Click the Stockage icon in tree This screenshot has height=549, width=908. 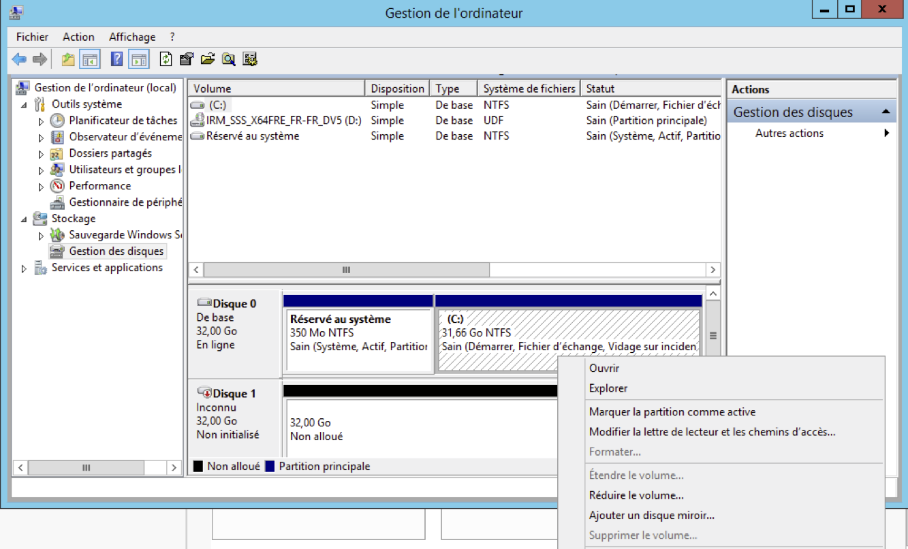pyautogui.click(x=41, y=219)
